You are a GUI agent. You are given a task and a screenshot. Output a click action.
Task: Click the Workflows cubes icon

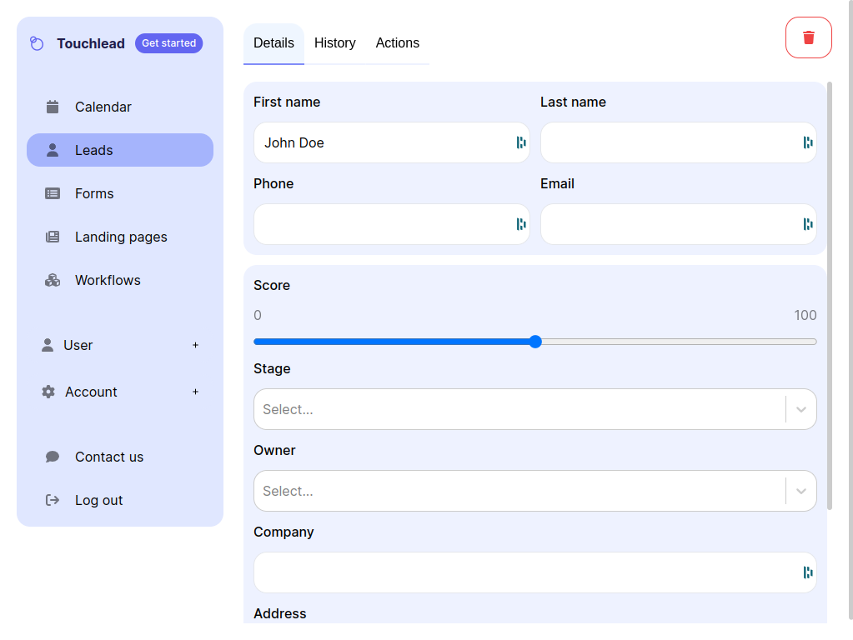(x=53, y=280)
